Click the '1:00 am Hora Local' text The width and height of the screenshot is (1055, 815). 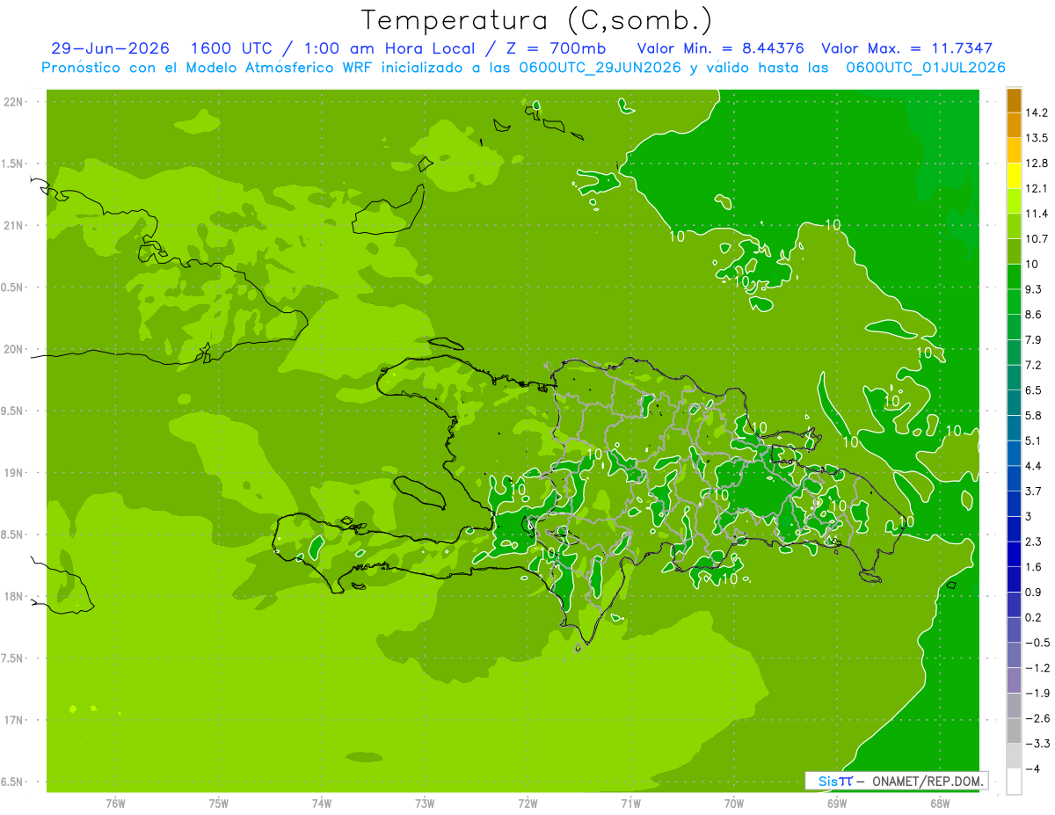point(390,48)
